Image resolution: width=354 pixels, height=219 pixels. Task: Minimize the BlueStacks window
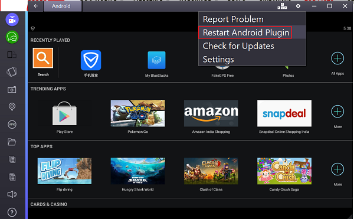pyautogui.click(x=314, y=6)
